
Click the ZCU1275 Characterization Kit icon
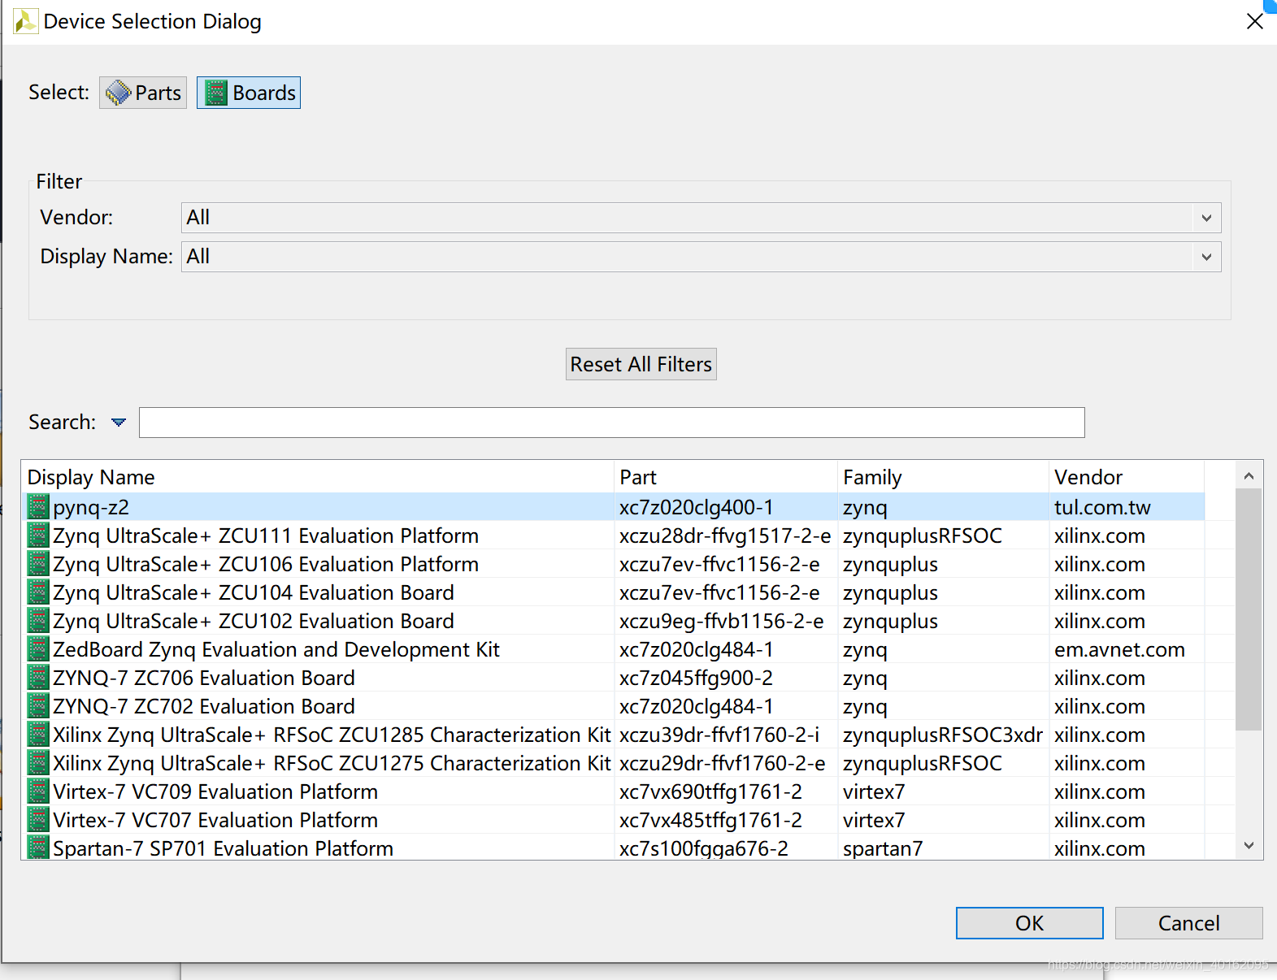[x=38, y=763]
